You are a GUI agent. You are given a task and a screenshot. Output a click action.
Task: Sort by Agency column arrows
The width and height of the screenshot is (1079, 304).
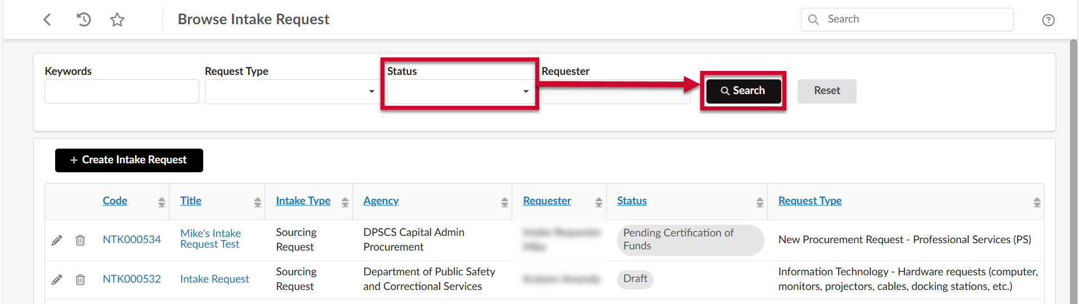tap(504, 202)
